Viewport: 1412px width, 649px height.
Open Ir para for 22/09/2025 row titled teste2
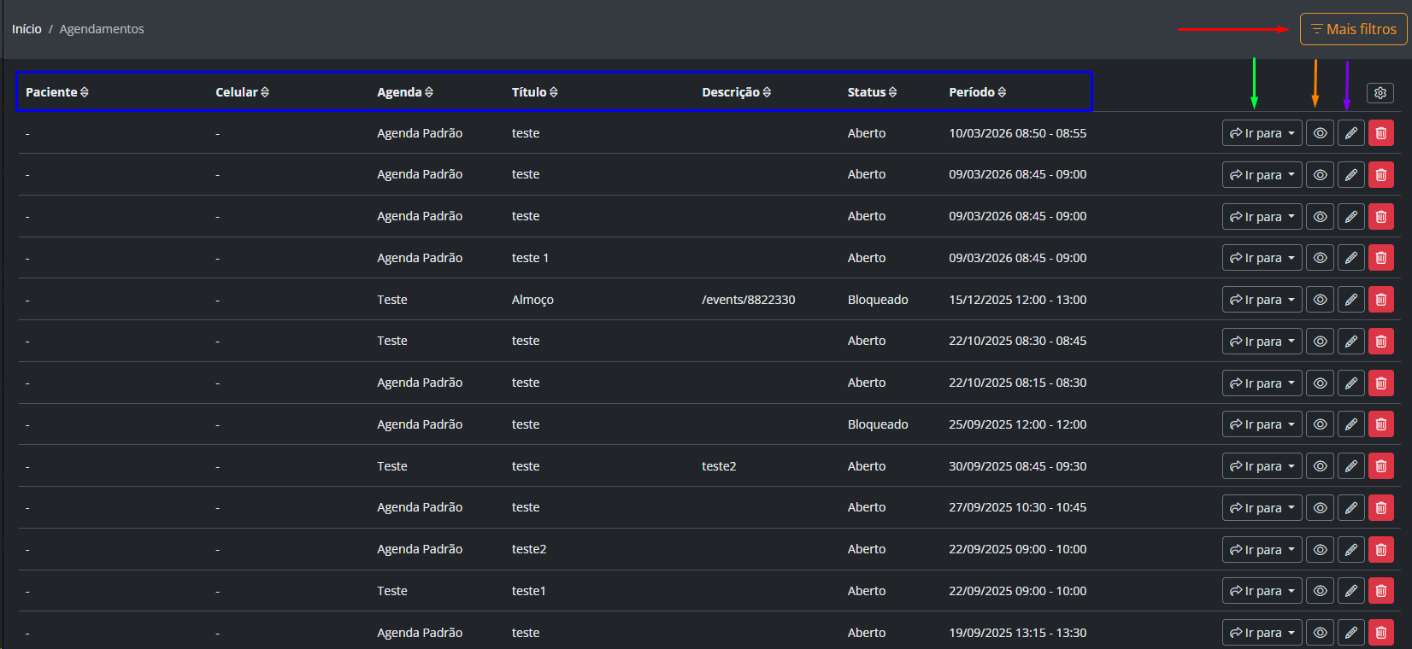tap(1262, 550)
